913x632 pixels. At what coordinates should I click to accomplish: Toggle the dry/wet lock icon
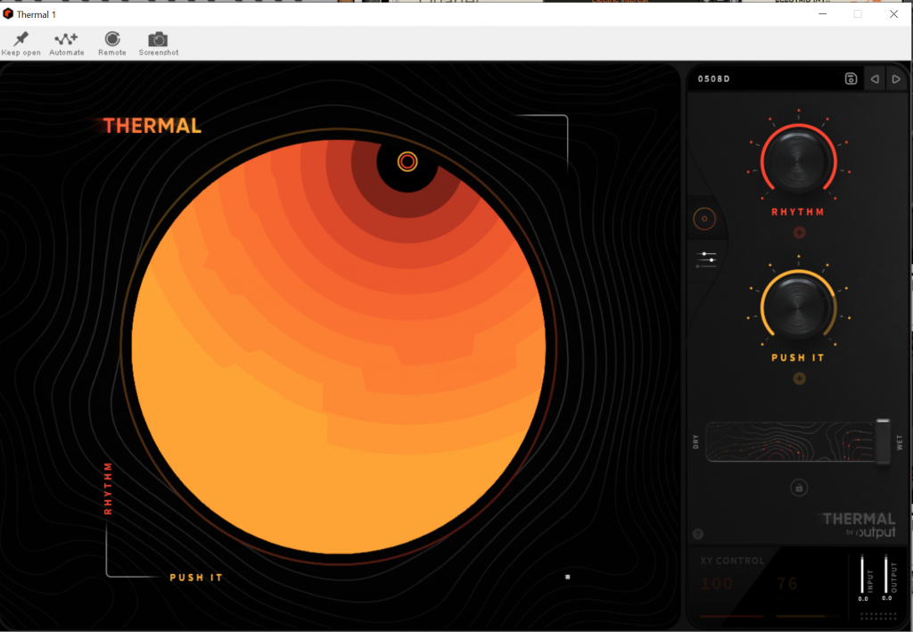(799, 488)
